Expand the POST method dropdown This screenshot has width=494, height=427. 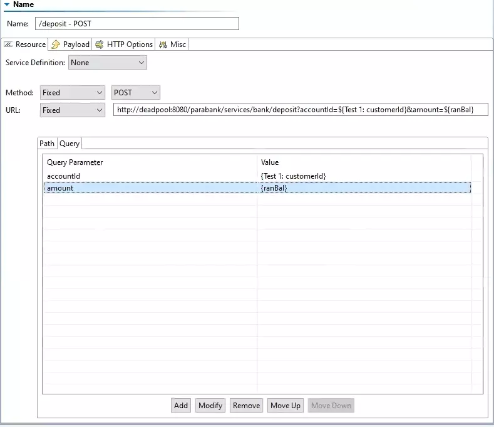[136, 93]
